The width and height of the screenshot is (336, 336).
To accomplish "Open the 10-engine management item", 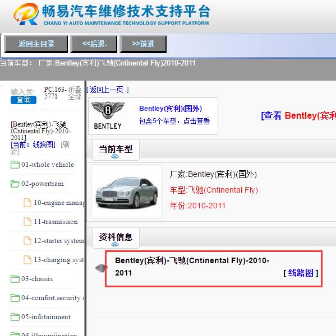I will [59, 203].
